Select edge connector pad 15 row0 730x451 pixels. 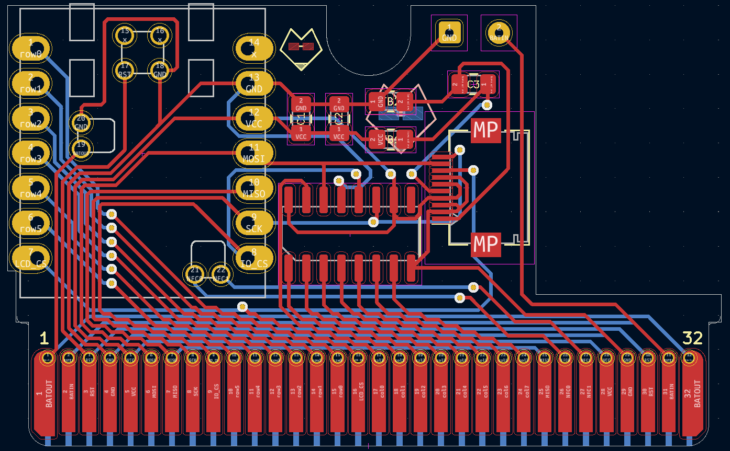[x=337, y=393]
